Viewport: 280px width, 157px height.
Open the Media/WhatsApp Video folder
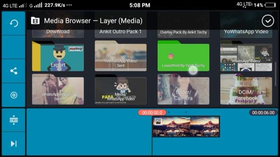(x=121, y=89)
